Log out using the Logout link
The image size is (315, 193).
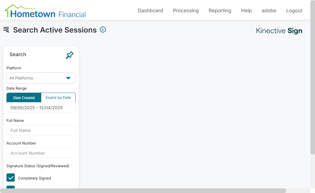[294, 11]
